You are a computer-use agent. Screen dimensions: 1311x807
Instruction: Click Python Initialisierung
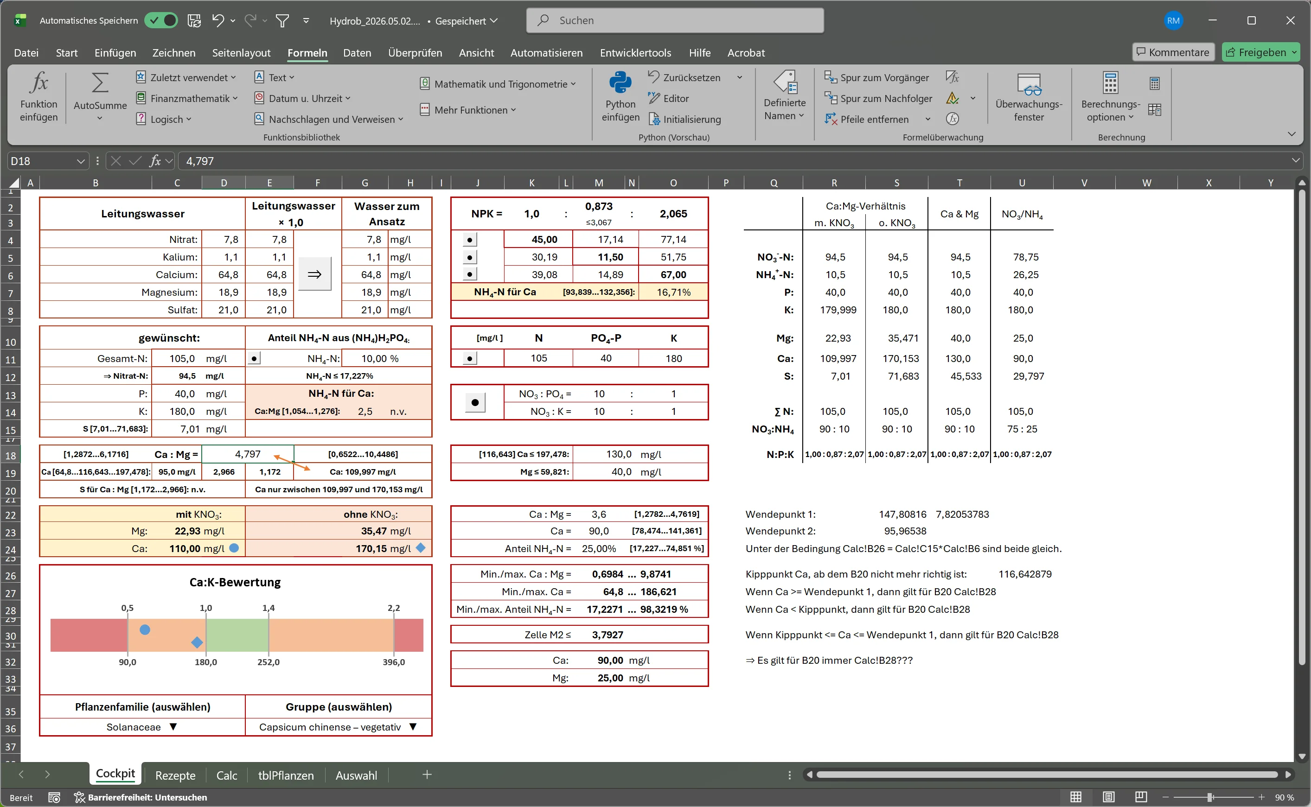684,119
